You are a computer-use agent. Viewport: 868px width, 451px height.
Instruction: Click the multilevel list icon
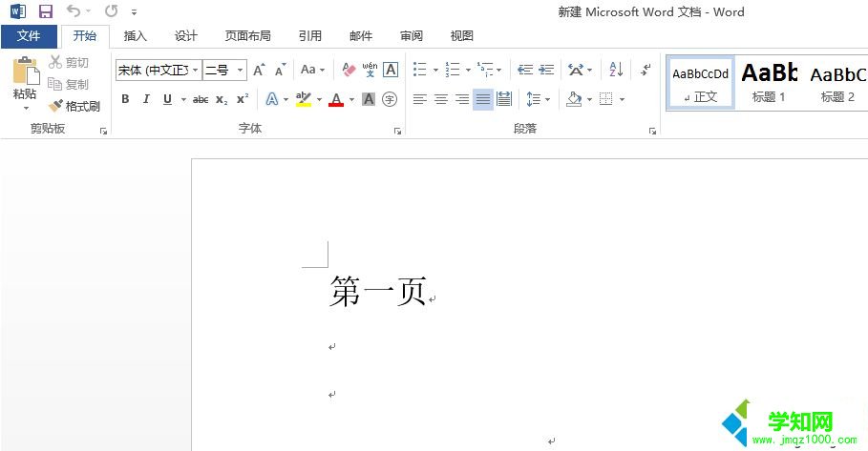tap(485, 69)
